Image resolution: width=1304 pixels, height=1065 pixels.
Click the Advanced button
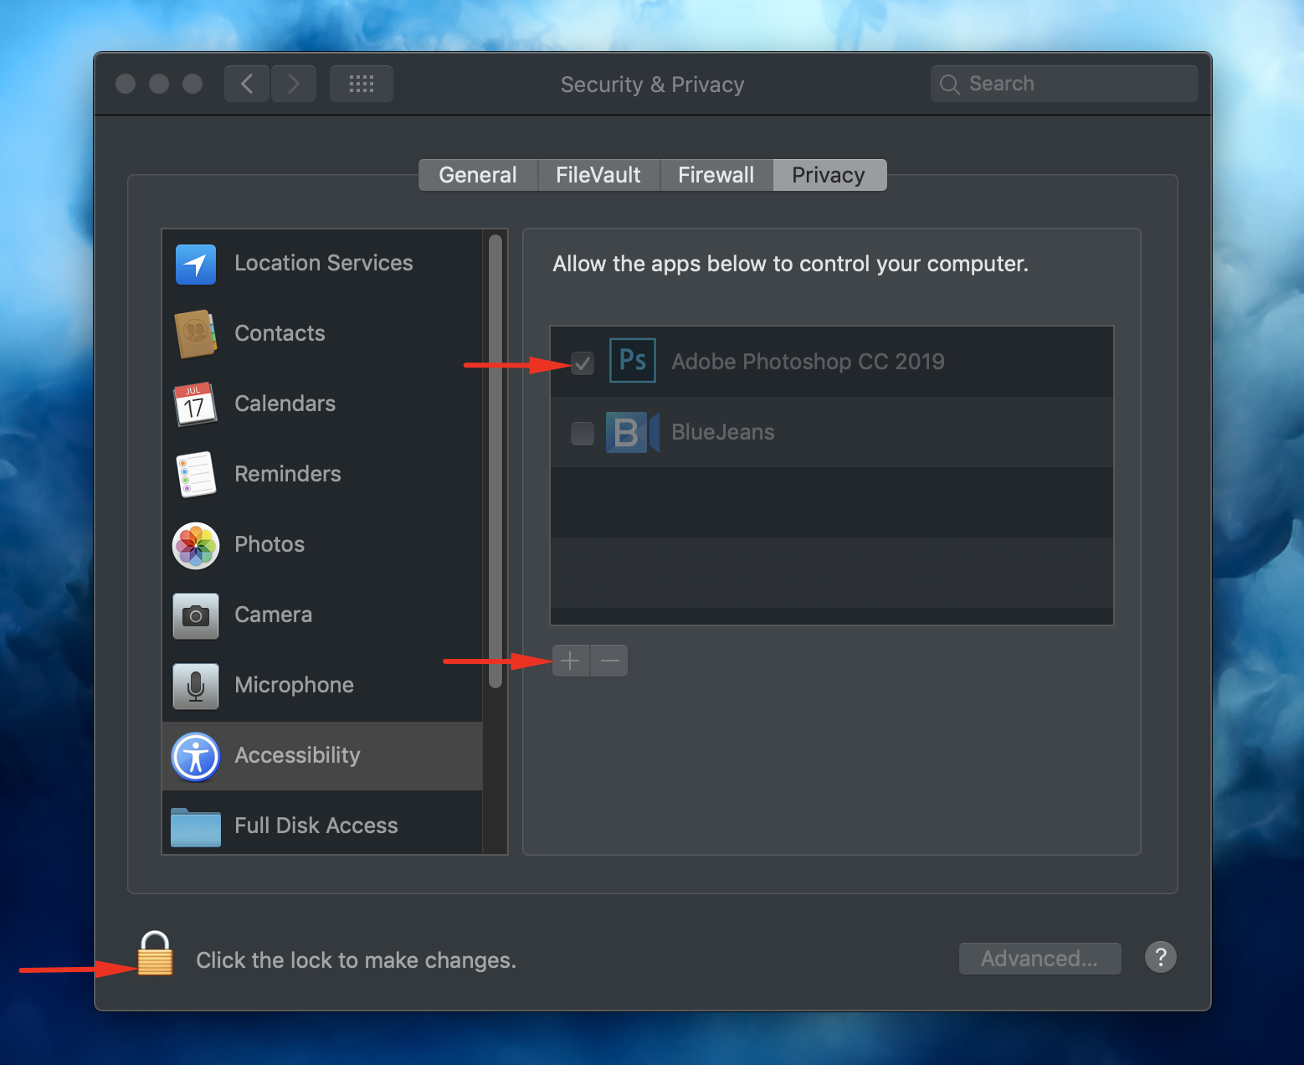point(1040,958)
